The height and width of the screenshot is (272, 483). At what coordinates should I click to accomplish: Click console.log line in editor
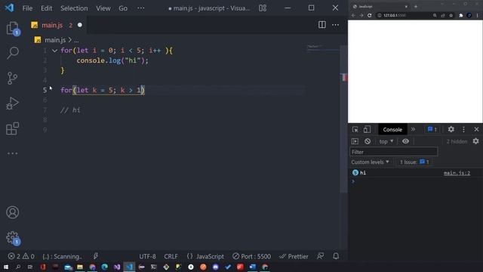point(112,60)
